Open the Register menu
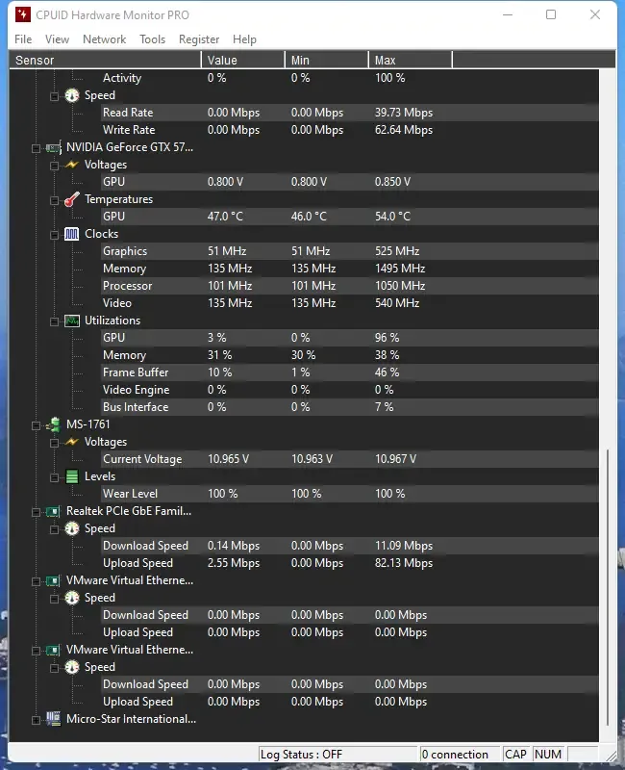Image resolution: width=625 pixels, height=770 pixels. (x=199, y=39)
